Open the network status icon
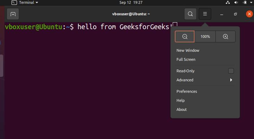 (228, 2)
